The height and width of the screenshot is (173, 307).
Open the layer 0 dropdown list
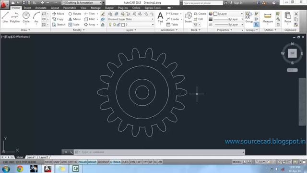153,25
